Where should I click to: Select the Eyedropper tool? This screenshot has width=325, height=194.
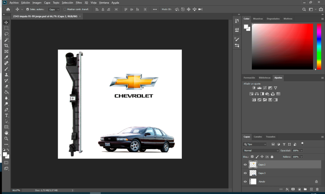[x=6, y=57]
